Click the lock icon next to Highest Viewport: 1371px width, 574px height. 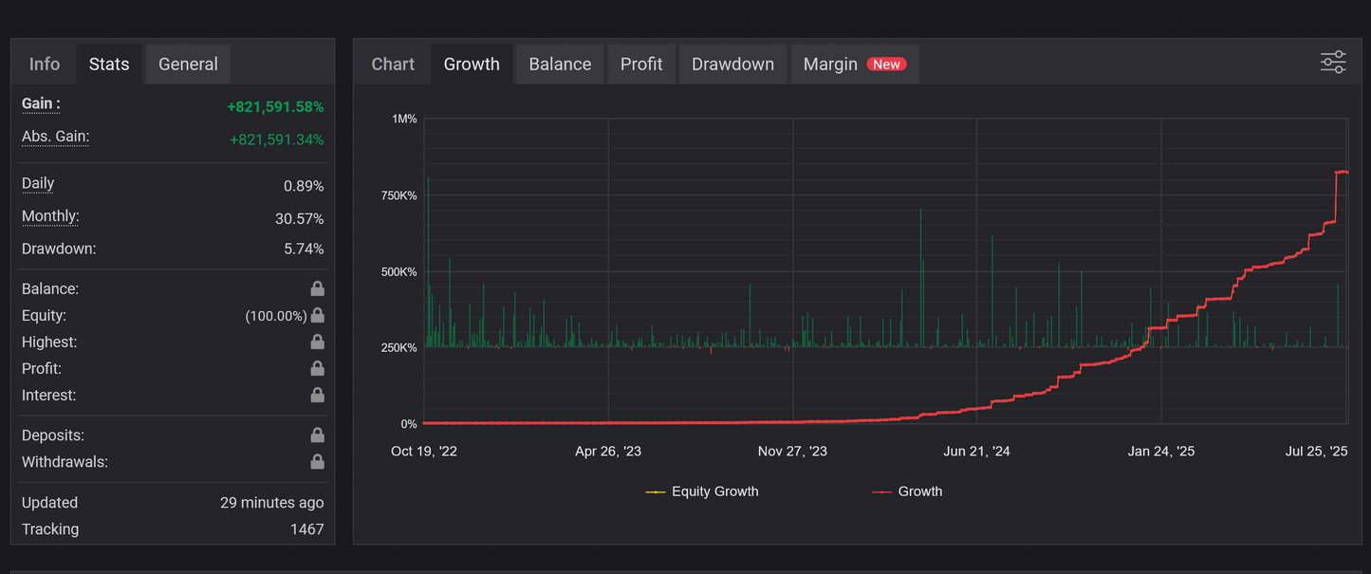[x=317, y=341]
